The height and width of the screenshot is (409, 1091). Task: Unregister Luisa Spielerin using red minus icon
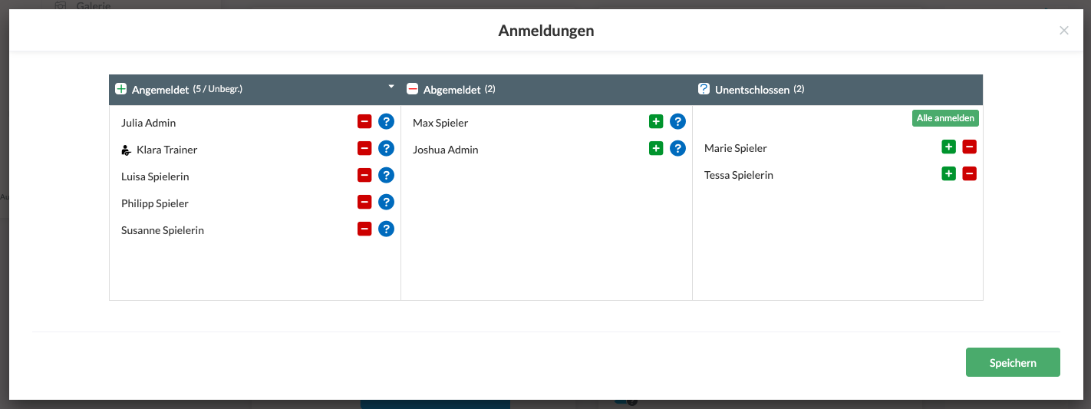pyautogui.click(x=364, y=175)
